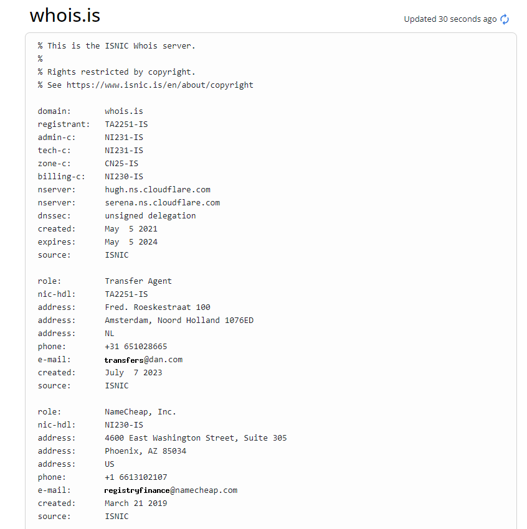Screen dimensions: 527x529
Task: Click the zone-c value CN25-IS
Action: click(121, 163)
